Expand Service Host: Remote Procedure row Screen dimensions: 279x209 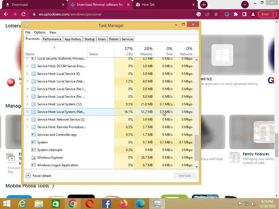tap(27, 127)
